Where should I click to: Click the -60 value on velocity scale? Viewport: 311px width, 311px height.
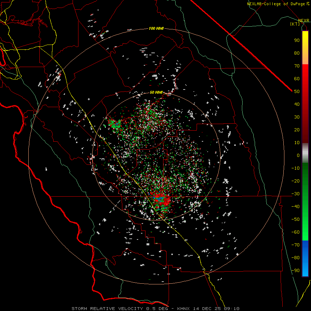295,232
